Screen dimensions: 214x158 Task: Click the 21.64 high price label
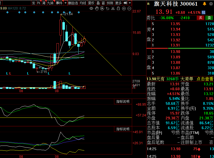[68, 14]
